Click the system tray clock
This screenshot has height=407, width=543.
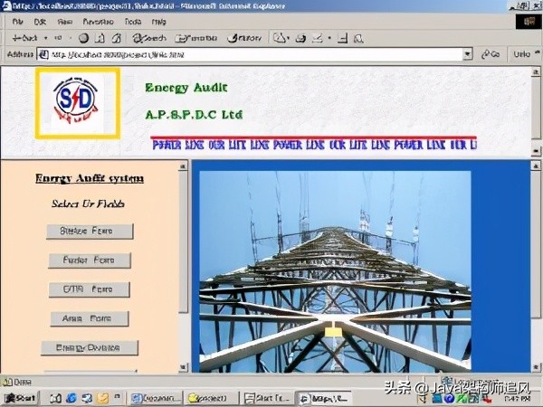tap(518, 399)
